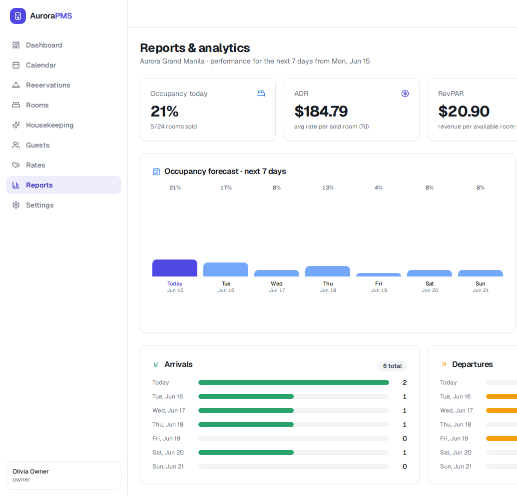This screenshot has height=496, width=517.
Task: Click the Rooms bed icon in sidebar
Action: [16, 105]
